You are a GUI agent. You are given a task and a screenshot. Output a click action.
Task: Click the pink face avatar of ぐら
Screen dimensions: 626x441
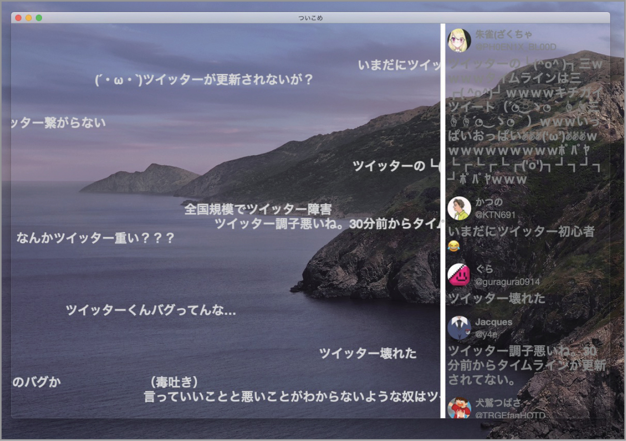pyautogui.click(x=459, y=275)
